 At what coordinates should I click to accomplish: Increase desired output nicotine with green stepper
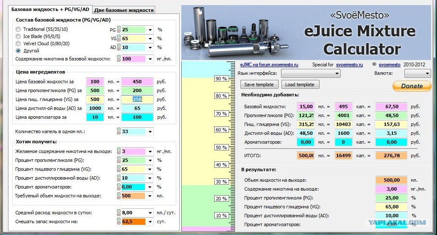119,150
